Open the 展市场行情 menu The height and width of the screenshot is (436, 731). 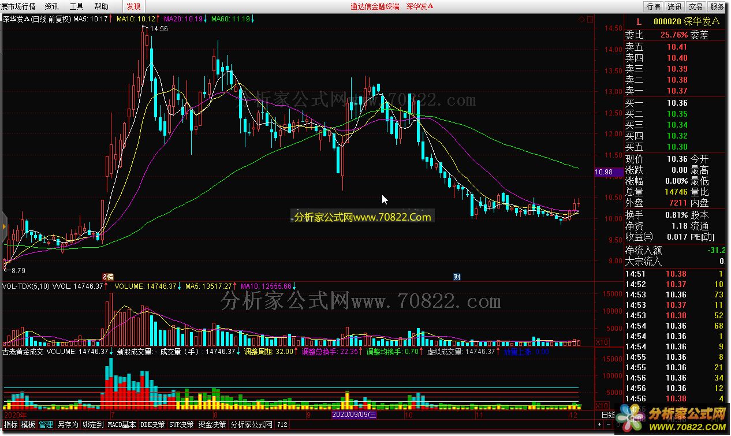tap(18, 6)
